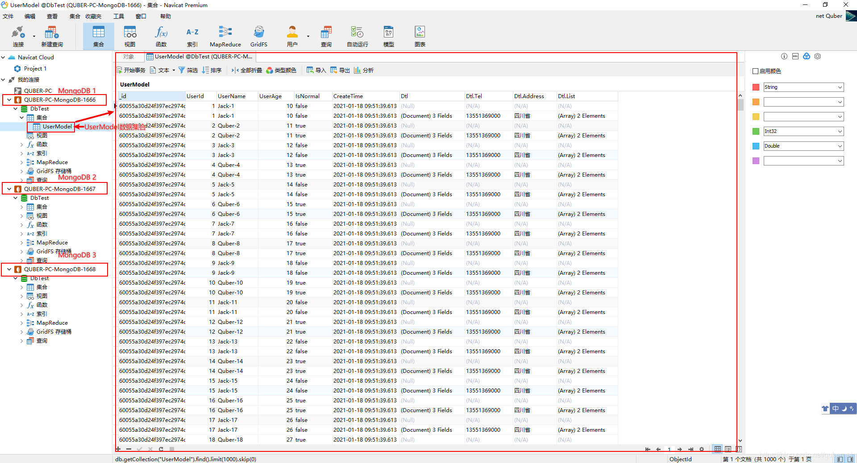Image resolution: width=857 pixels, height=463 pixels.
Task: Click the 排序 sort button
Action: pos(212,70)
